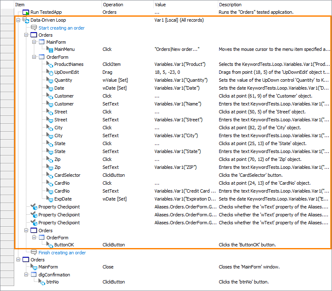Screen dimensions: 332x291
Task: Click the ClickButton operation of CardSelector row
Action: point(114,175)
